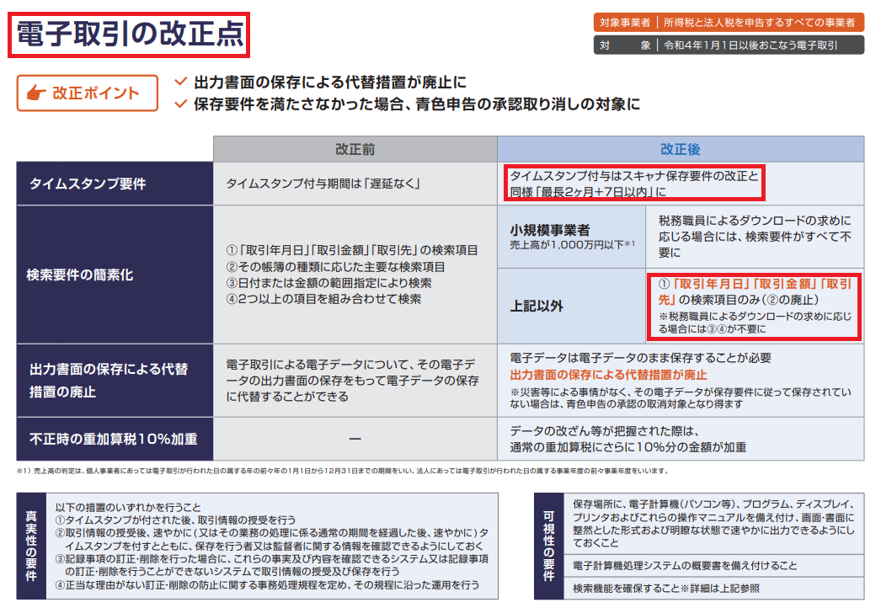881x608 pixels.
Task: Click the 真実性の要件 vertical label
Action: [31, 545]
